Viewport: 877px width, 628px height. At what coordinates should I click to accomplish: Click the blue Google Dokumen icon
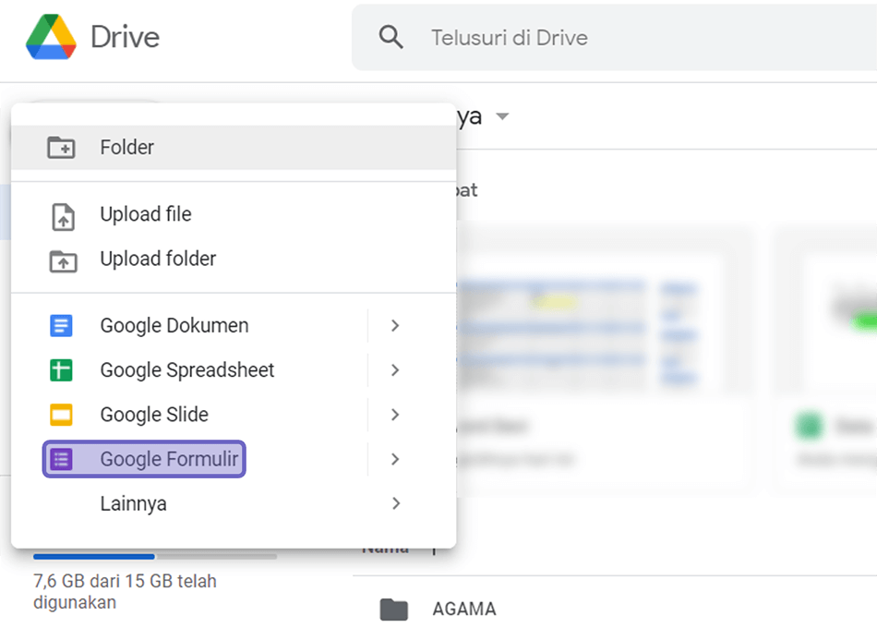point(61,325)
